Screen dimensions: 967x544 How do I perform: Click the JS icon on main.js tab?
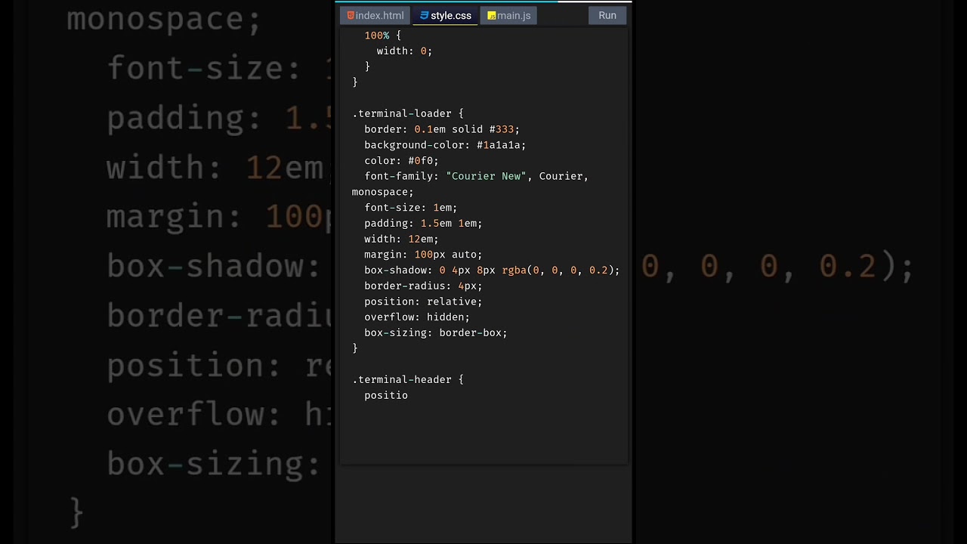pyautogui.click(x=492, y=15)
